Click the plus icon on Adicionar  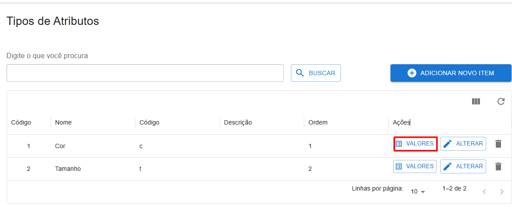(412, 73)
